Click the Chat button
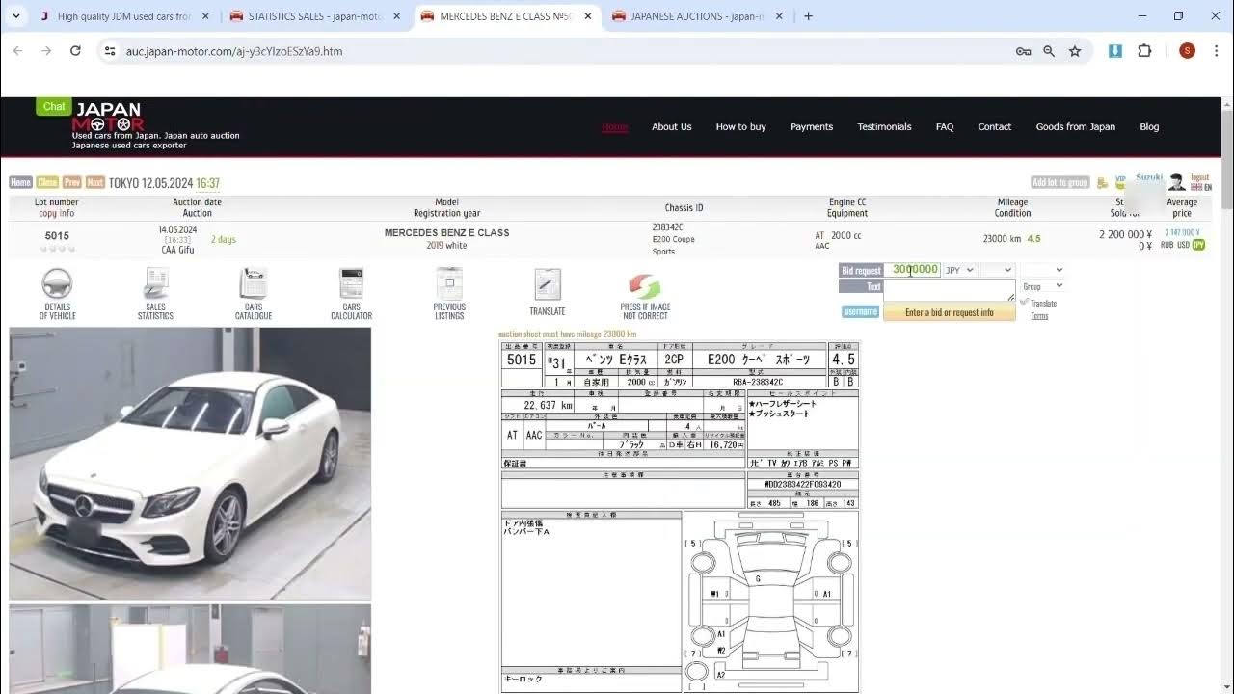 [x=54, y=106]
